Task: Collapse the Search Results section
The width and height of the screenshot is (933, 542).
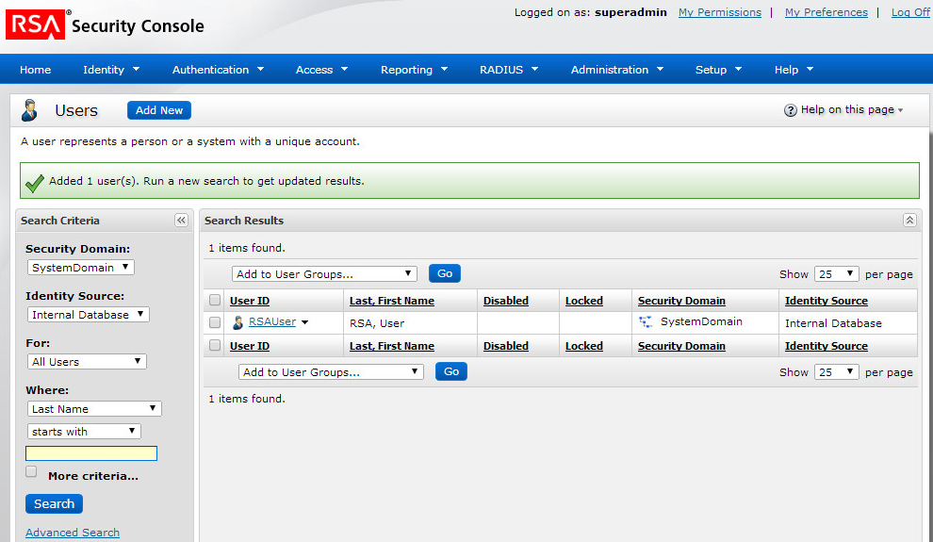Action: (x=909, y=221)
